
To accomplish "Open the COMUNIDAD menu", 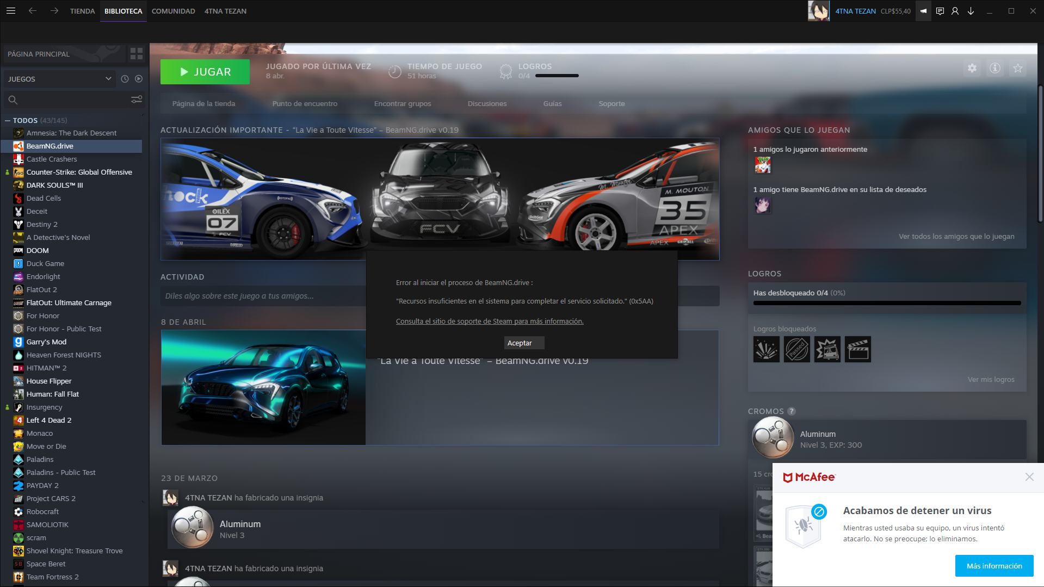I will (x=173, y=11).
